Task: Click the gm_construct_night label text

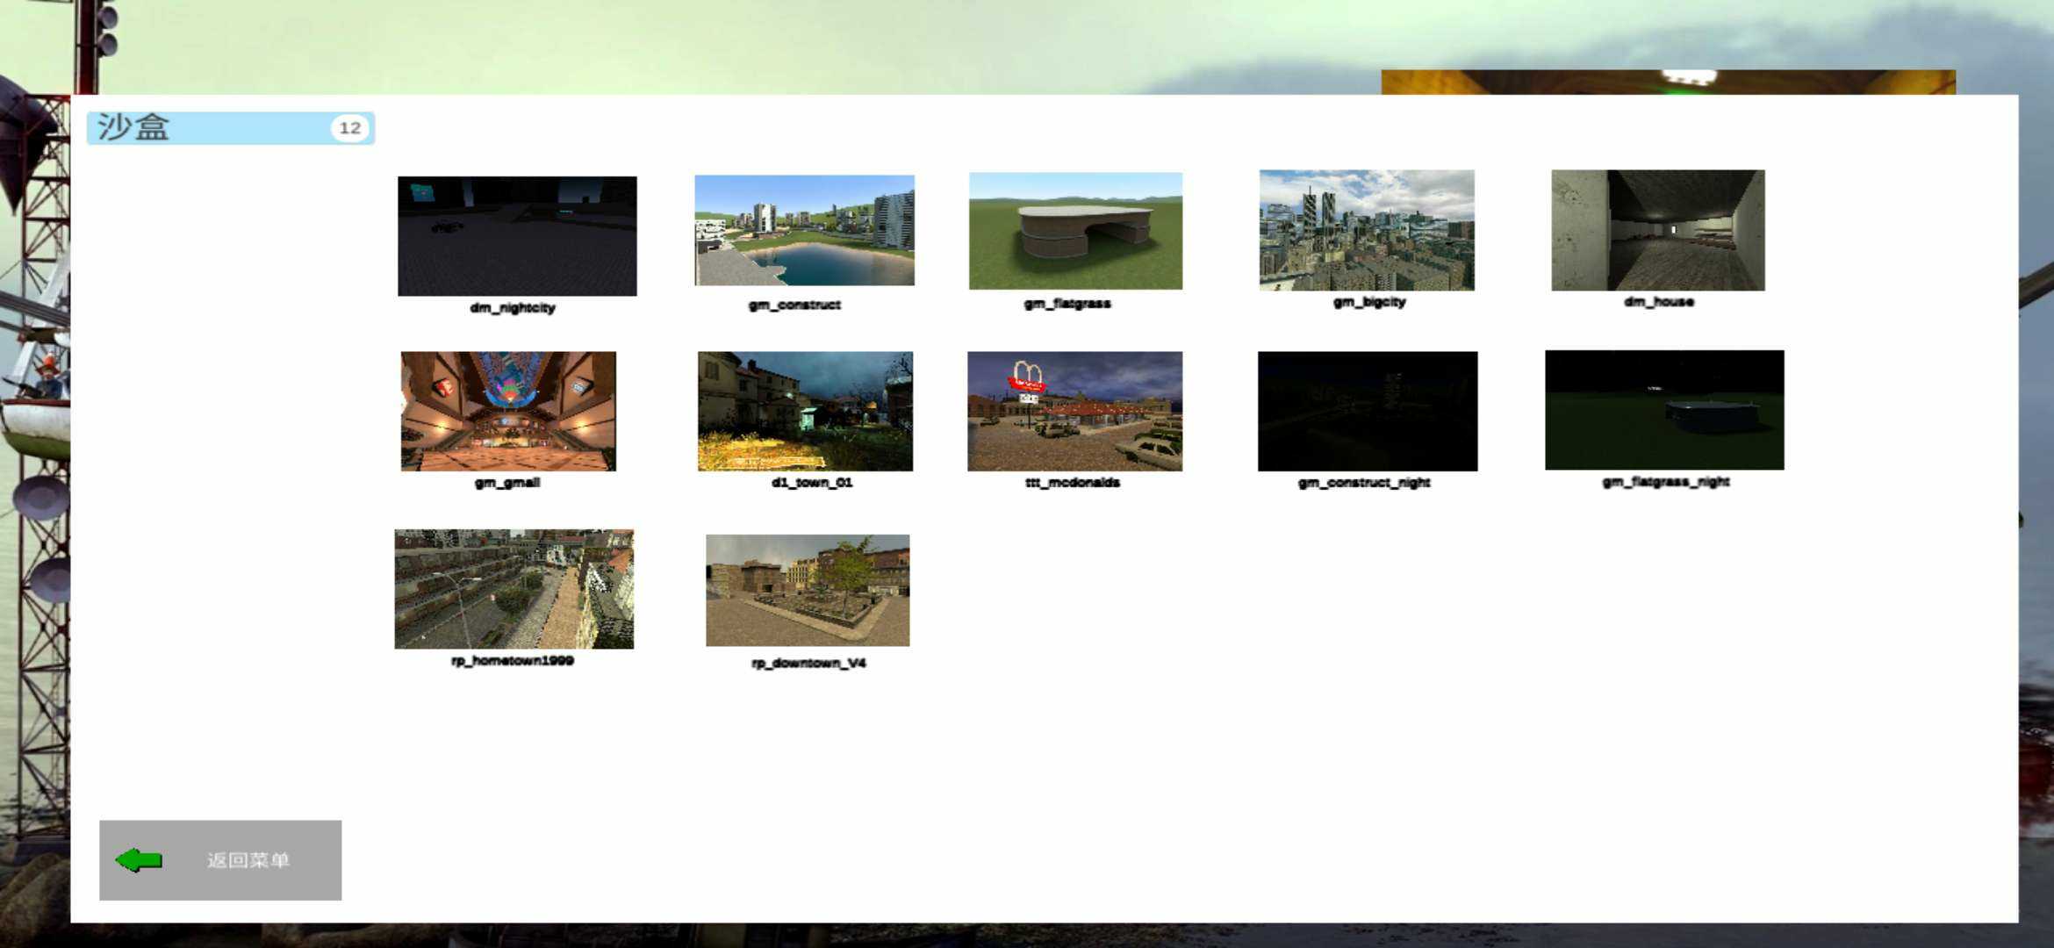Action: tap(1364, 483)
